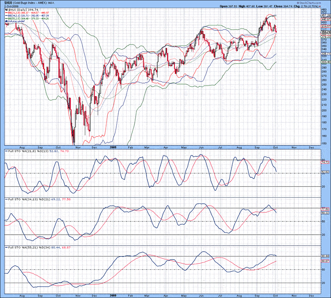Click the 457.39 upper band price tag
Screen dimensions: 331x298
coord(325,15)
